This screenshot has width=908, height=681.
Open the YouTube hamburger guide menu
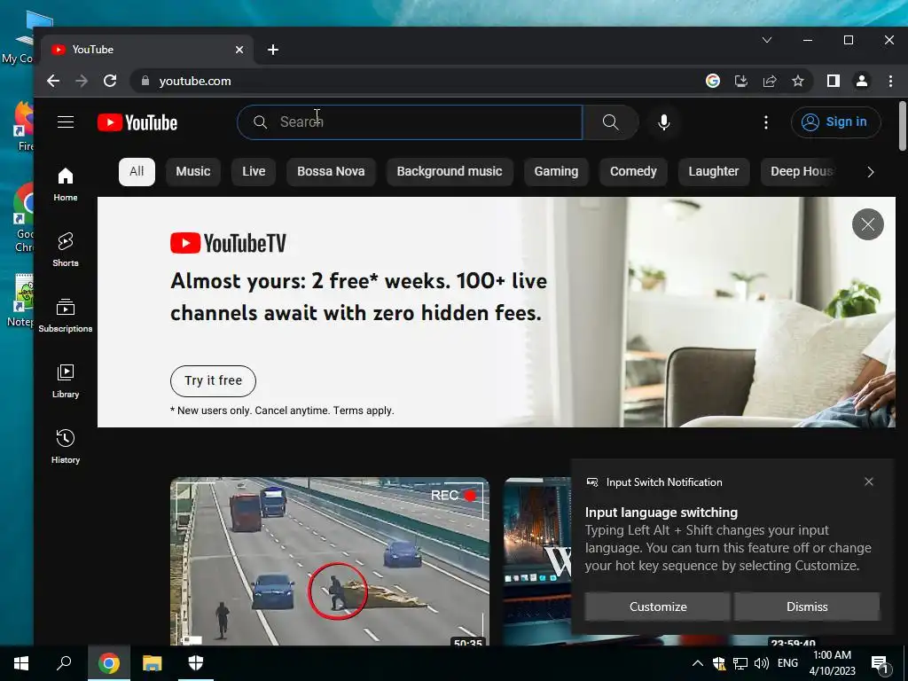(x=66, y=122)
